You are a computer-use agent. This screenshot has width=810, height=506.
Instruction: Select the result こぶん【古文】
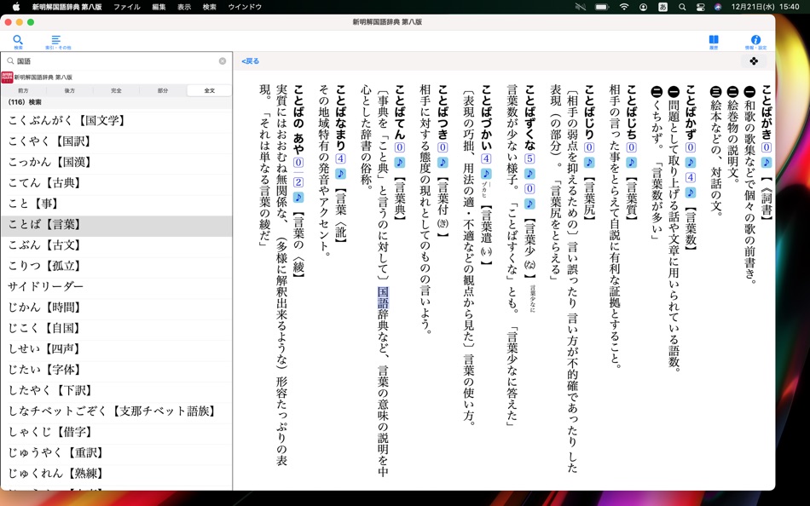pos(116,244)
